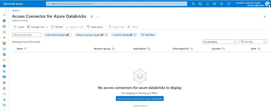Click the green plus Create a resource icon
271x110 pixels.
coord(4,15)
